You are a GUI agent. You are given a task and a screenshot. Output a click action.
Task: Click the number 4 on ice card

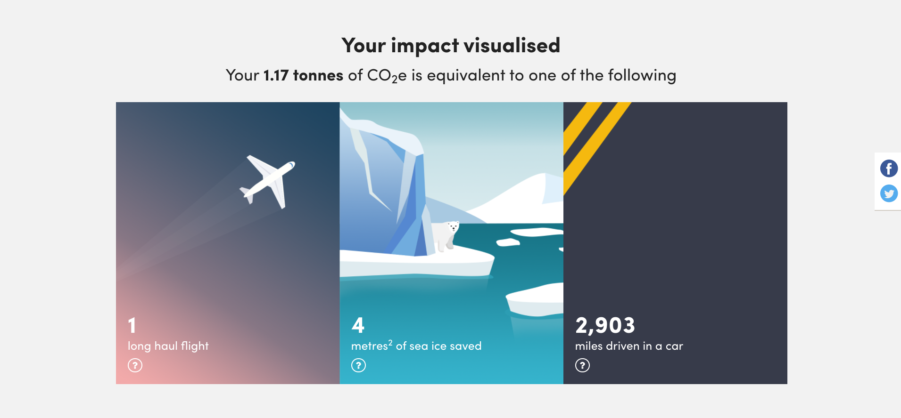point(358,325)
